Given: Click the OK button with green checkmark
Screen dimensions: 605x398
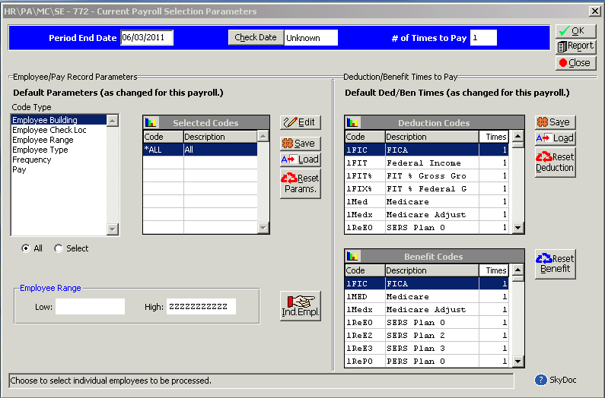Looking at the screenshot, I should (x=575, y=31).
